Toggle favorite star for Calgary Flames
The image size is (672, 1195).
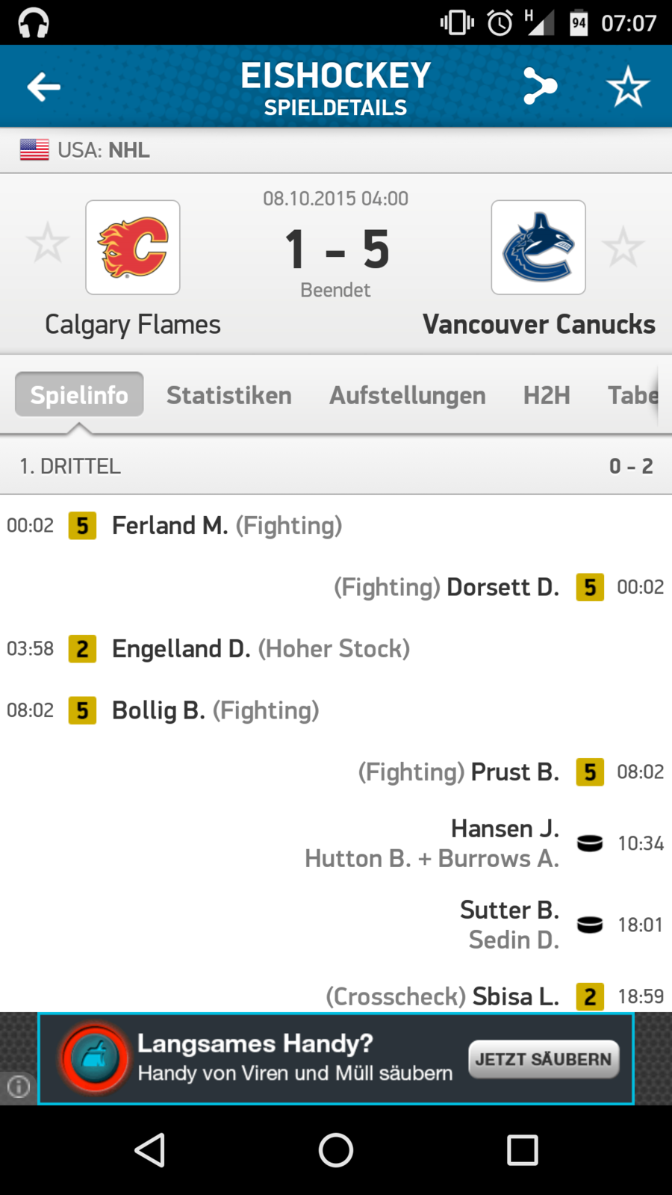[47, 243]
